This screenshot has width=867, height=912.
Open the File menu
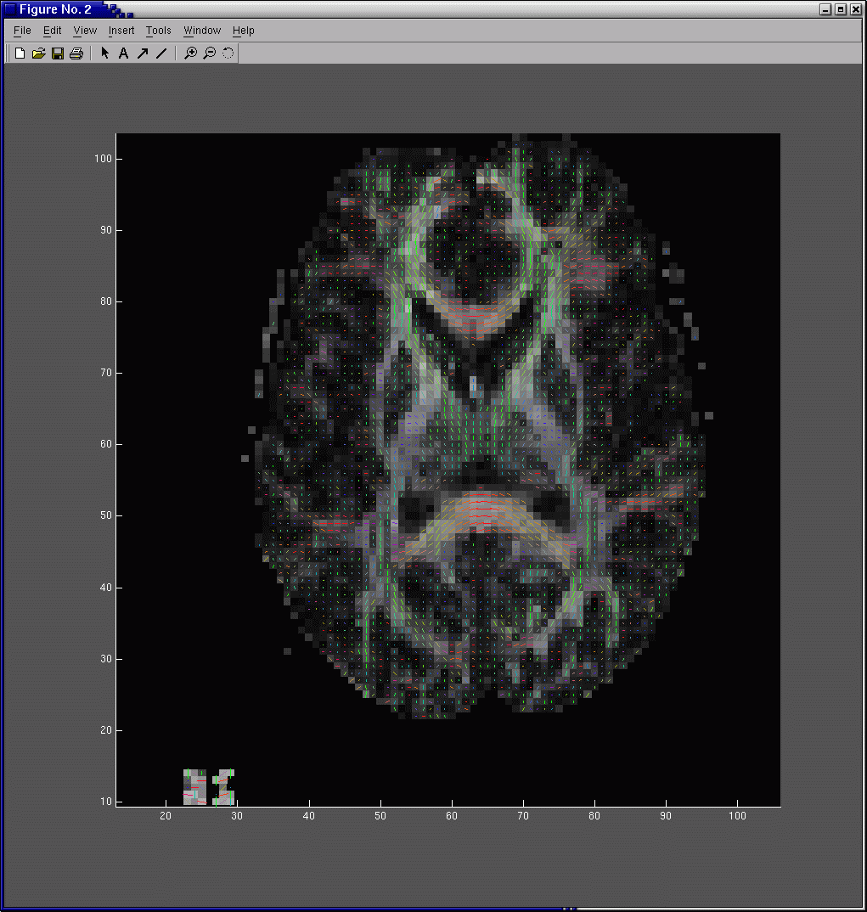[22, 31]
